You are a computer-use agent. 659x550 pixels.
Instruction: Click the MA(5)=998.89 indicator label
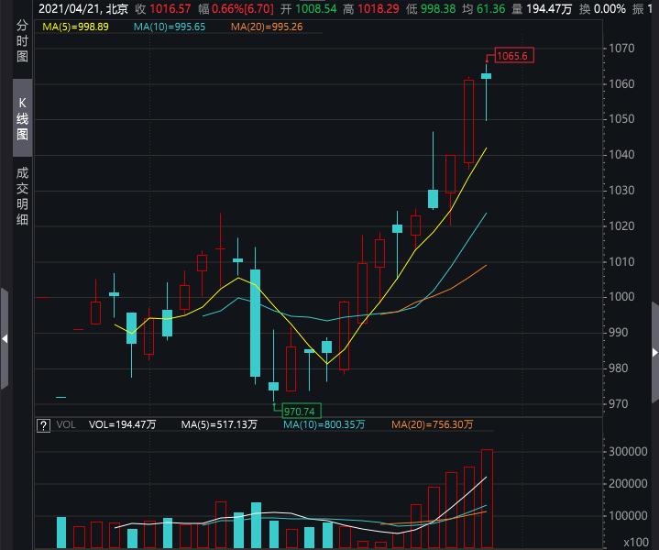[76, 27]
